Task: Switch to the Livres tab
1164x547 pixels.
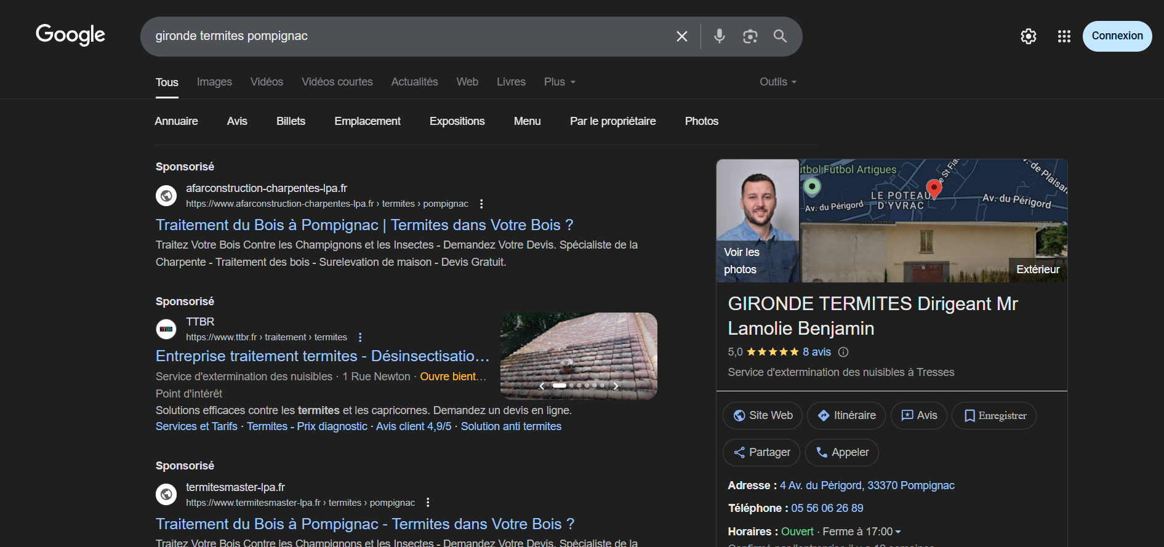Action: 511,82
